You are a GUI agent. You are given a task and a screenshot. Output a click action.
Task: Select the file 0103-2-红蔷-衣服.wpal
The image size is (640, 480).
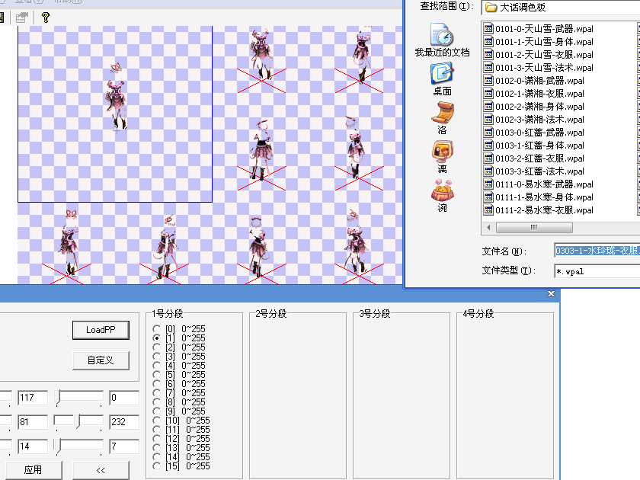pos(534,158)
